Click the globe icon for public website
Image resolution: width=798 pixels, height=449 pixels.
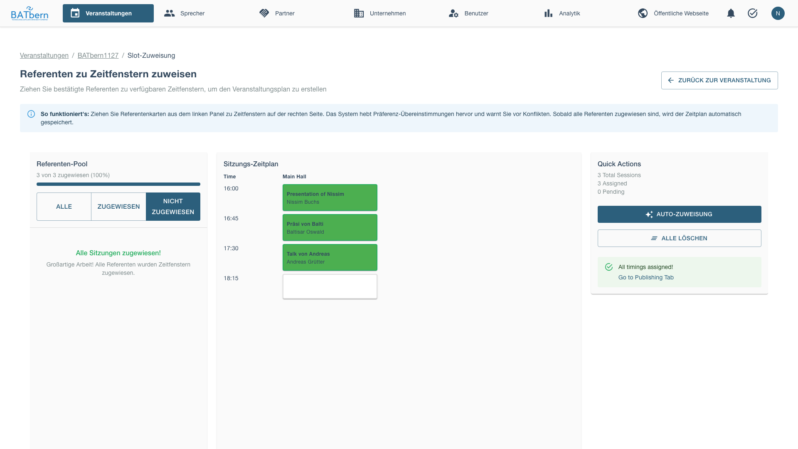pos(643,13)
